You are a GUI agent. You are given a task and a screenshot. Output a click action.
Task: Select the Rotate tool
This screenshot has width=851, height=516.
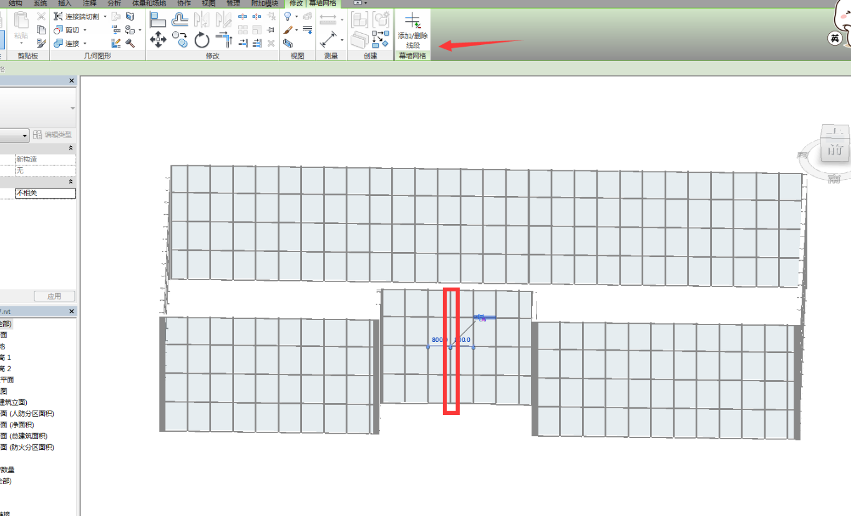click(202, 41)
